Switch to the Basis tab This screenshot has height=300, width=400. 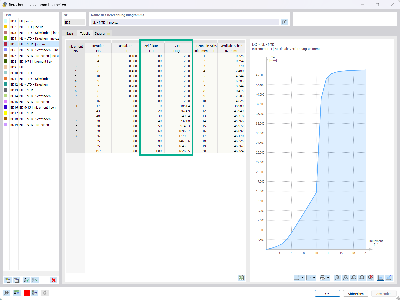70,33
